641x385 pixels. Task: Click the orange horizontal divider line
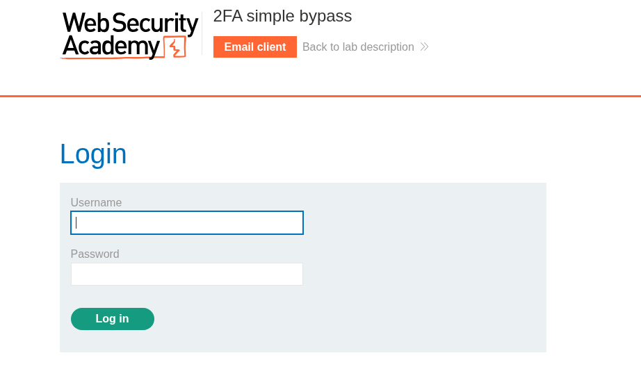tap(320, 96)
